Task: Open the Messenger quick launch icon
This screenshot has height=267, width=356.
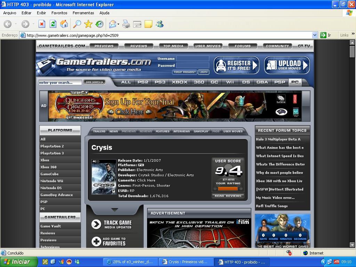Action: coord(77,262)
